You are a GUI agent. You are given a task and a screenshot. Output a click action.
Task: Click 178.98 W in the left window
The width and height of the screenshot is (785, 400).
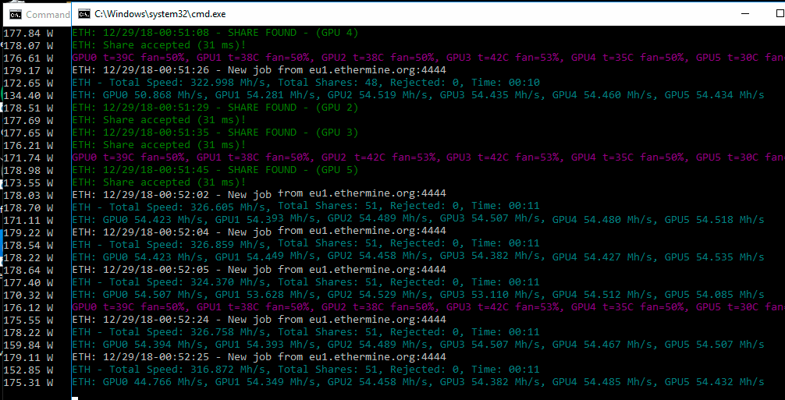click(29, 171)
